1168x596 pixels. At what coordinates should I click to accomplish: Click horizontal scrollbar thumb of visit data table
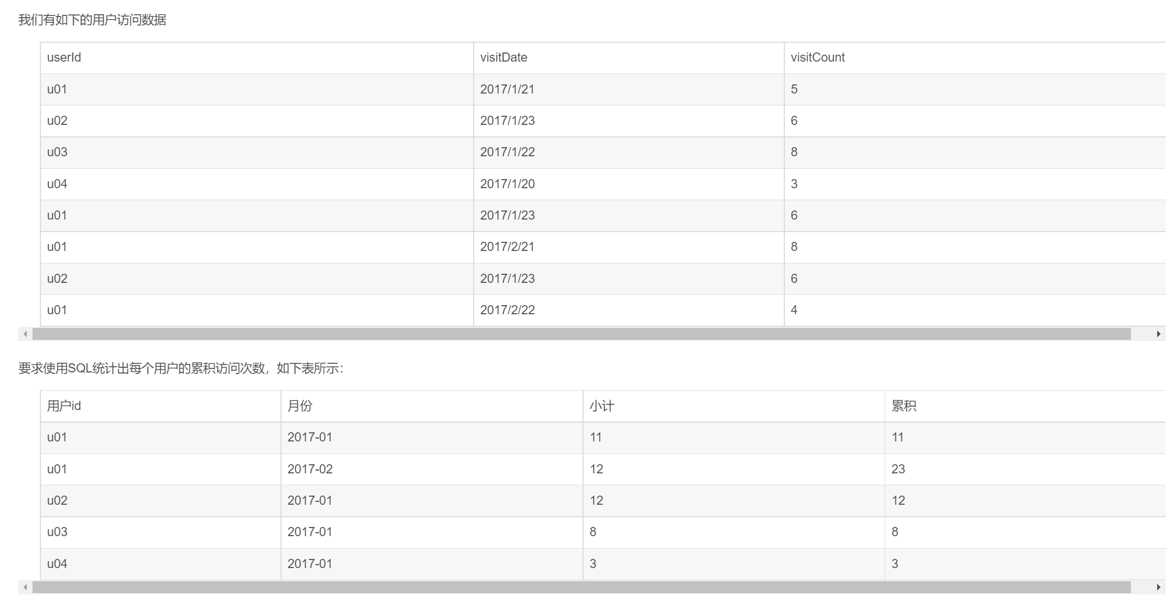pos(581,334)
